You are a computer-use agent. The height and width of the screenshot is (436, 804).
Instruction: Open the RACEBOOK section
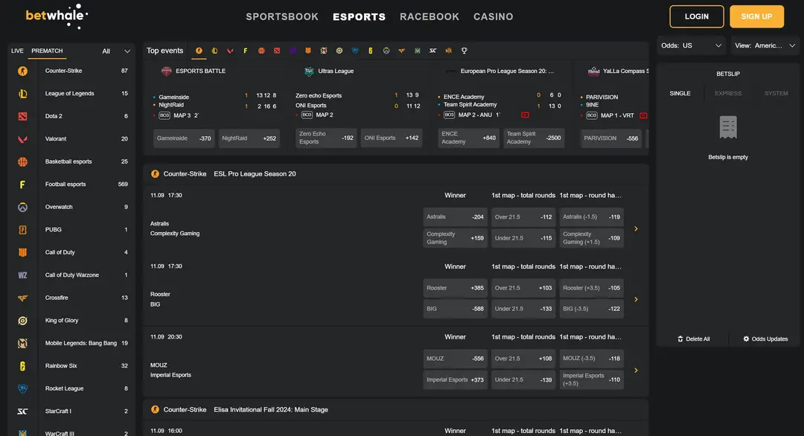[430, 16]
